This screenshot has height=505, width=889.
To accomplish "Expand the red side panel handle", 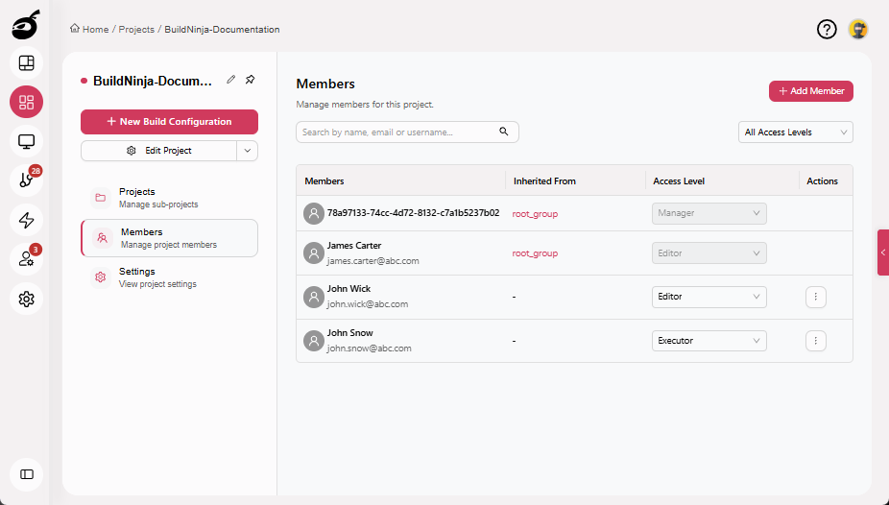I will click(883, 252).
